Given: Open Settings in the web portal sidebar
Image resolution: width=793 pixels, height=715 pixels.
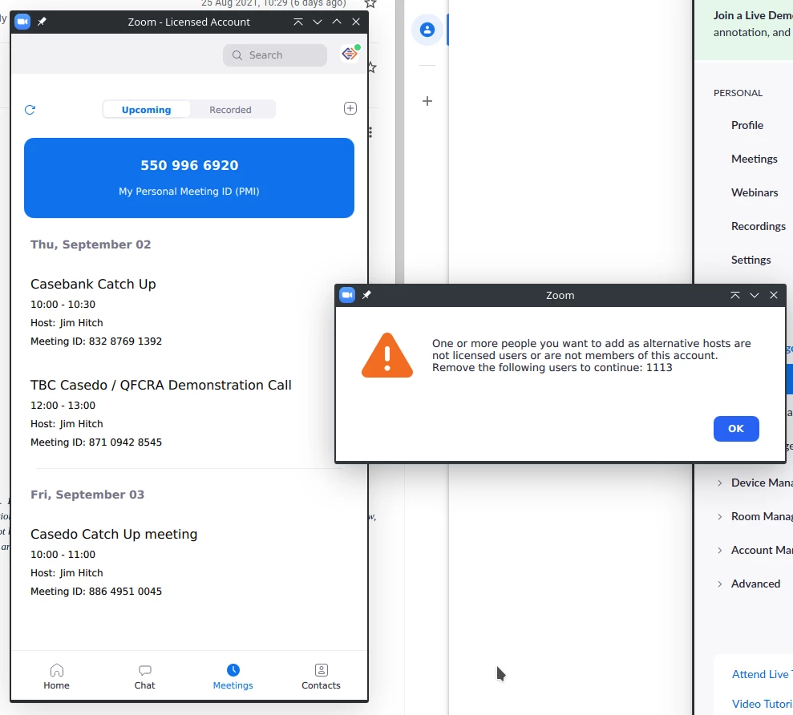Looking at the screenshot, I should [x=751, y=260].
